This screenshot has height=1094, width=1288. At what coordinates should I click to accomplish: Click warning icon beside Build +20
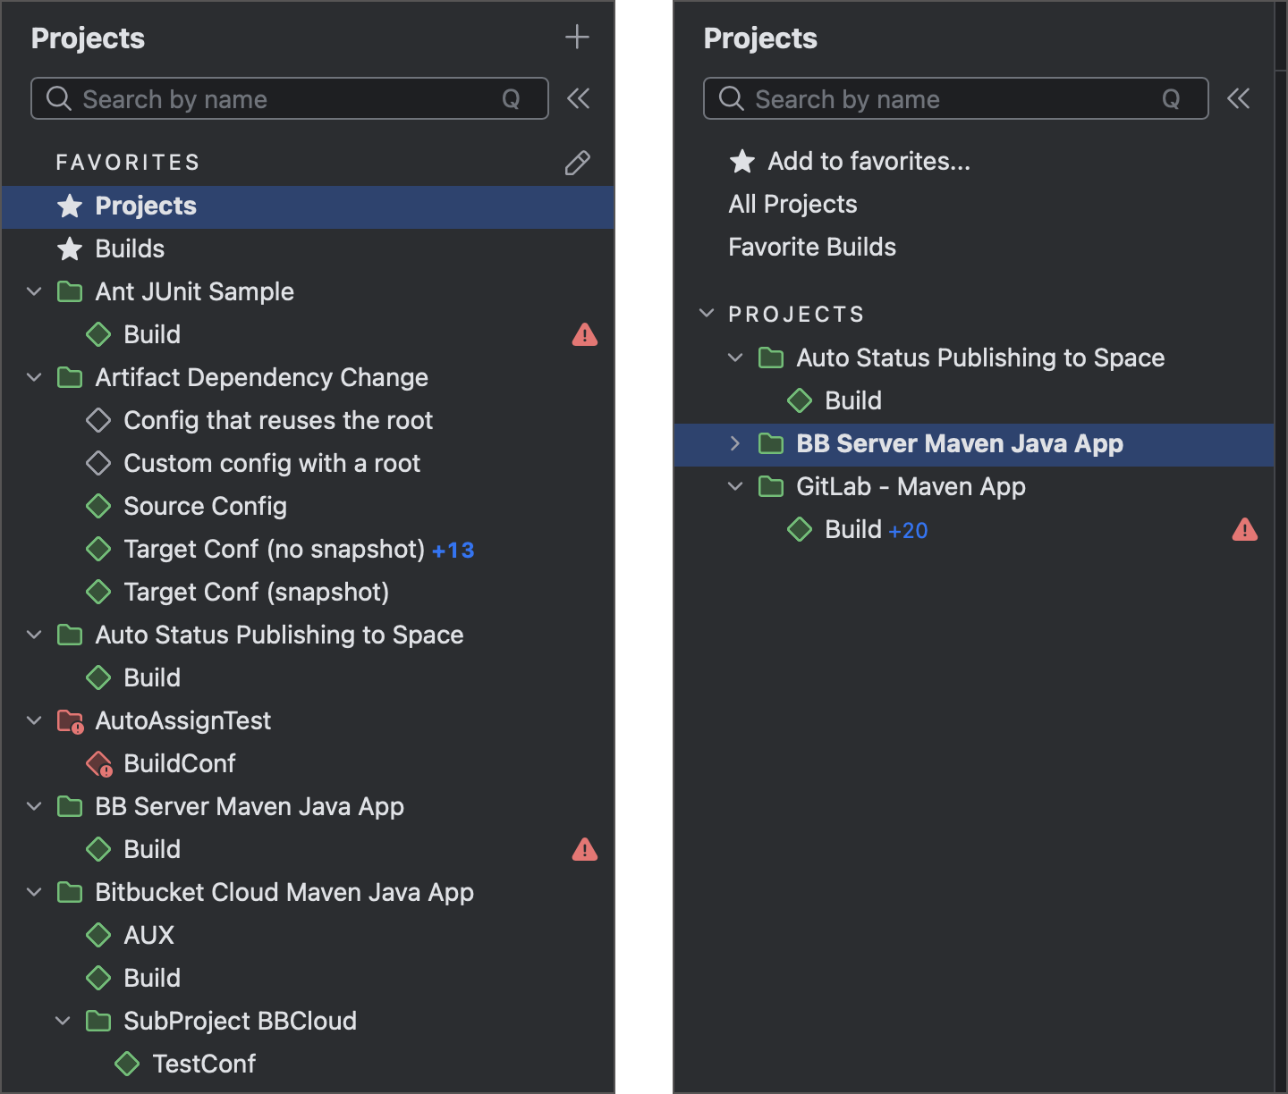click(1244, 530)
